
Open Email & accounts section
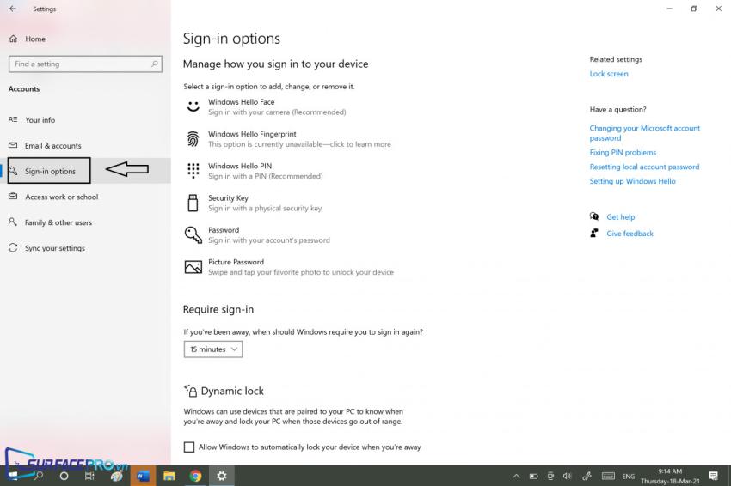(x=85, y=146)
